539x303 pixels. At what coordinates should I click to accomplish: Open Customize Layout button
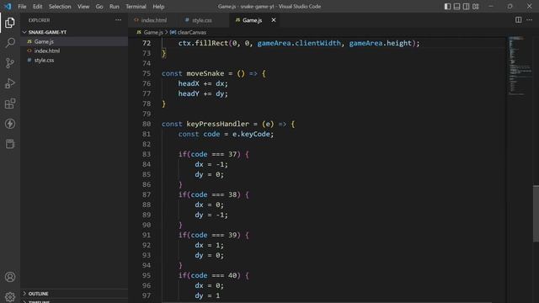(x=476, y=6)
